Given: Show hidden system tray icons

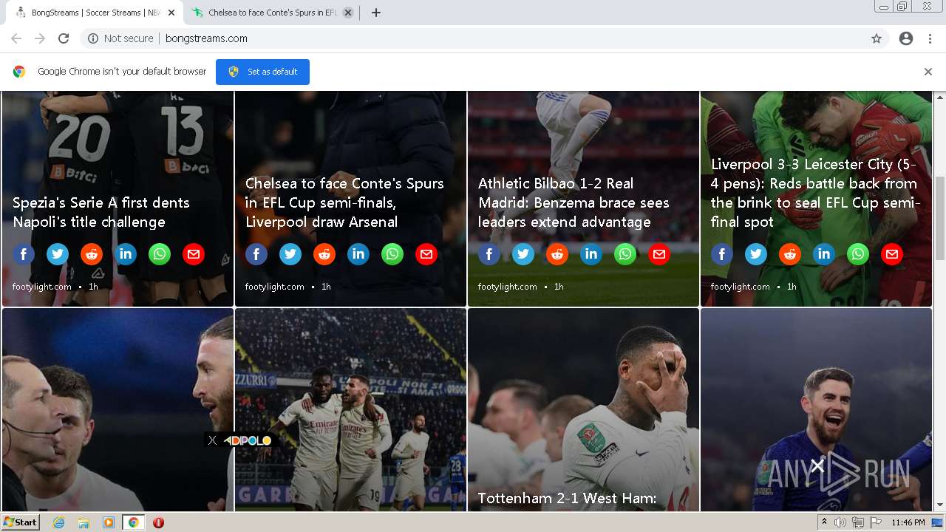Looking at the screenshot, I should click(x=824, y=522).
